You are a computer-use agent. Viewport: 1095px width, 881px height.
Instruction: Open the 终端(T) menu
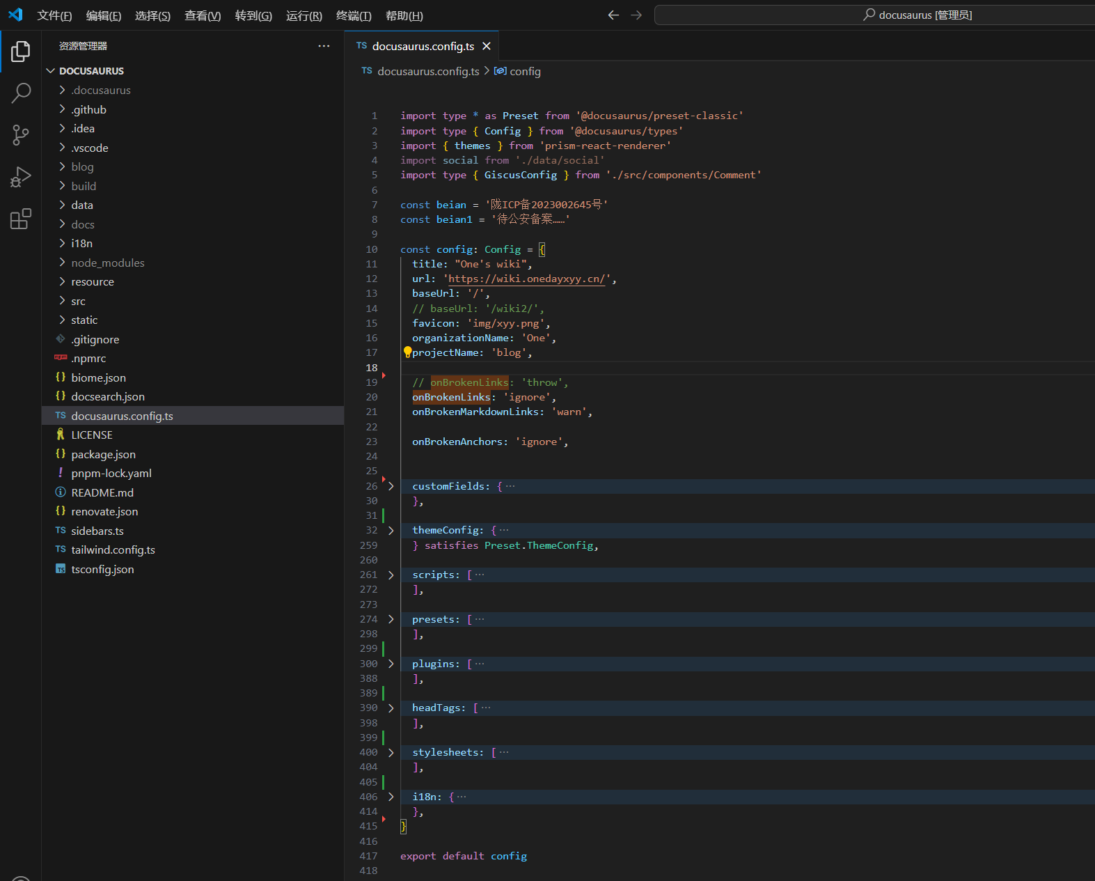point(354,15)
